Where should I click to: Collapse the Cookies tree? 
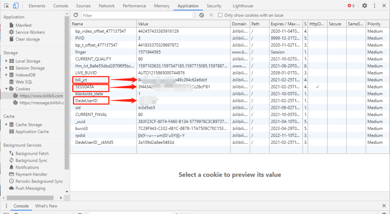pos(6,89)
